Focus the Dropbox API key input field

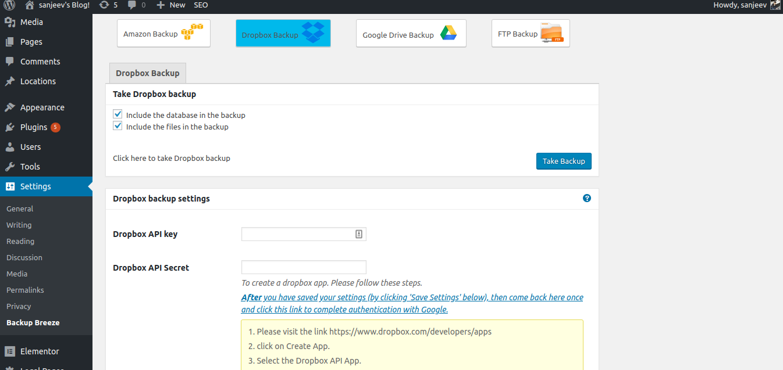[304, 234]
